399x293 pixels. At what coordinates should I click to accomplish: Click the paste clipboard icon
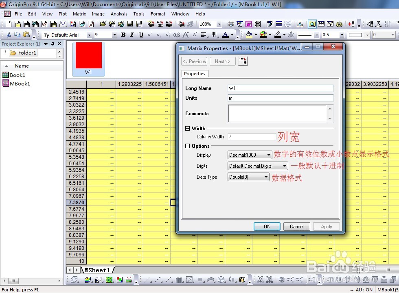click(x=26, y=35)
